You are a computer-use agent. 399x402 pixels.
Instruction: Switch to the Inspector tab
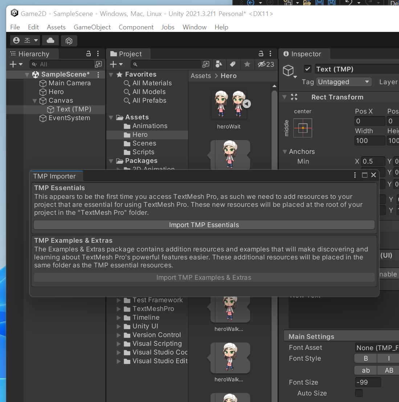[x=304, y=54]
